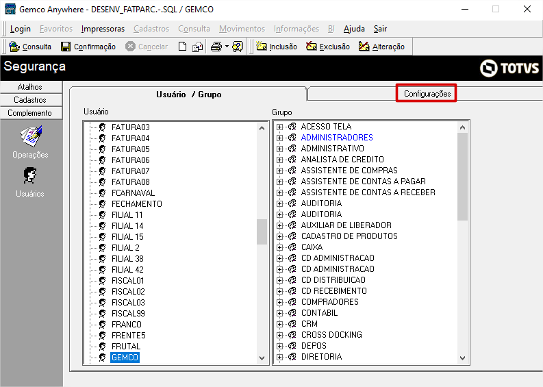Viewport: 543px width, 387px height.
Task: Click the Grupo list scrollbar thumb
Action: (x=463, y=177)
